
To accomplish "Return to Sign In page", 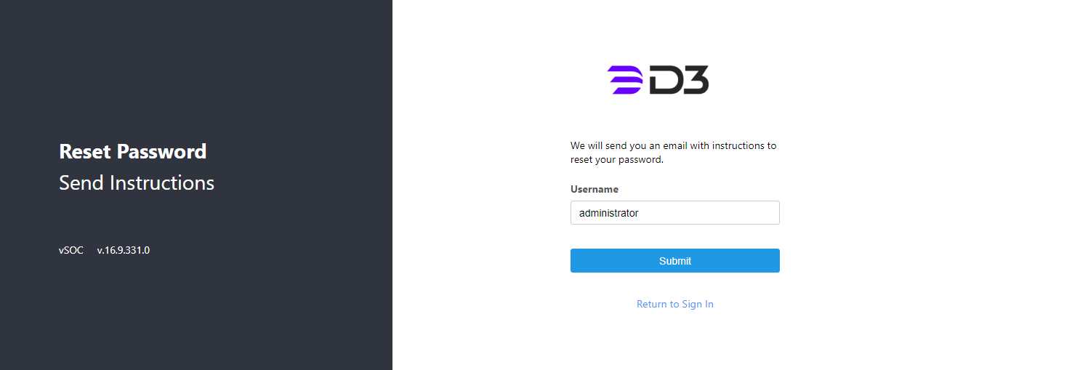I will point(674,304).
